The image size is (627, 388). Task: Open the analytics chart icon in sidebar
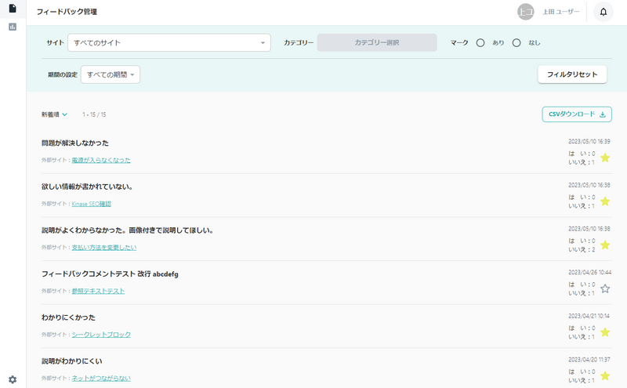click(12, 27)
